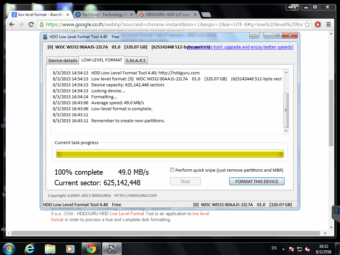Click the 100% complete label
This screenshot has width=340, height=255.
79,172
